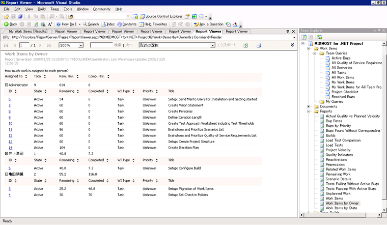Click the web browser home globe icon
This screenshot has width=387, height=225.
(x=43, y=24)
